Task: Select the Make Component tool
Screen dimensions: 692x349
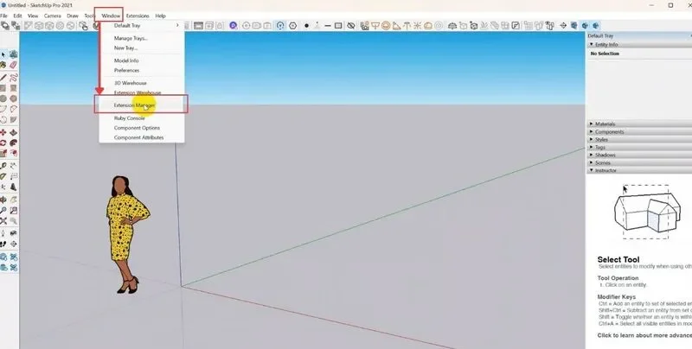Action: coord(14,54)
